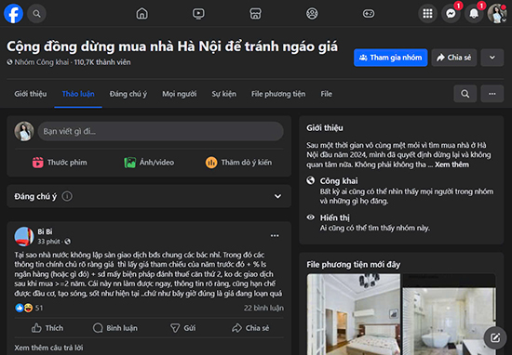Open the apps menu grid icon
Viewport: 512px width, 355px height.
point(427,14)
